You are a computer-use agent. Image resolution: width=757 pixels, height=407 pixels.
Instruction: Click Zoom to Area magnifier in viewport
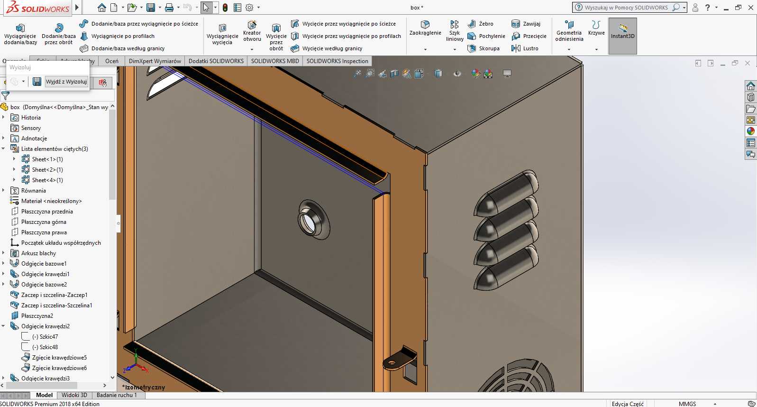click(370, 74)
